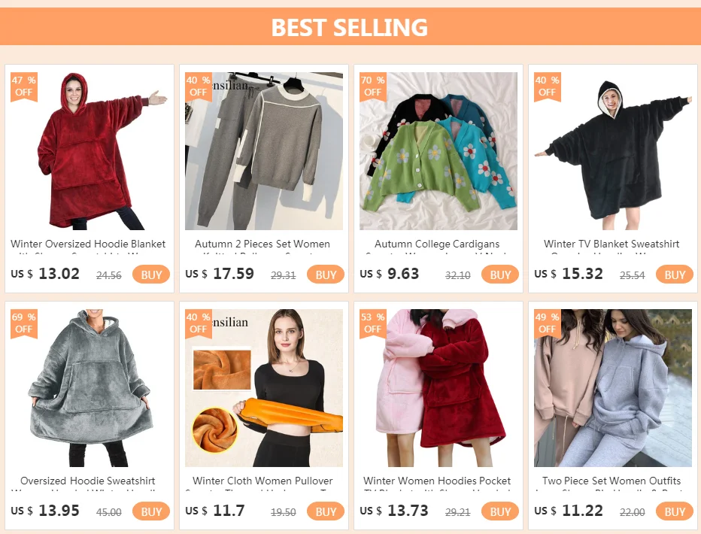Open the black thermal pullover image

264,388
